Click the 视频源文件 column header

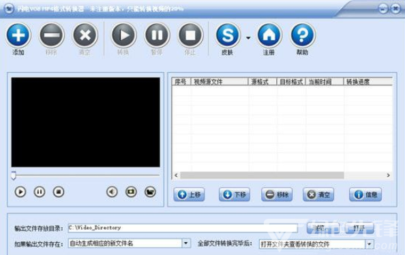220,82
